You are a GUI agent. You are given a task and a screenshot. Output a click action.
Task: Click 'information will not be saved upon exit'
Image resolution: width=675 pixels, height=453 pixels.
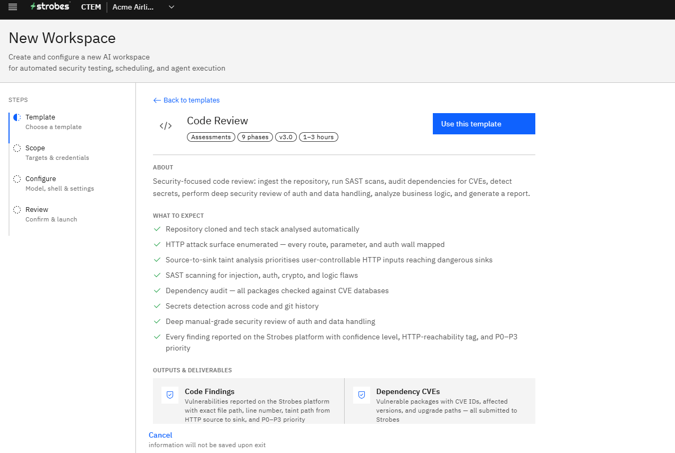[207, 445]
